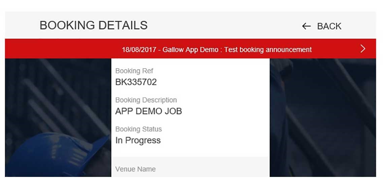Click the Gallow App Demo banner text

click(x=190, y=50)
